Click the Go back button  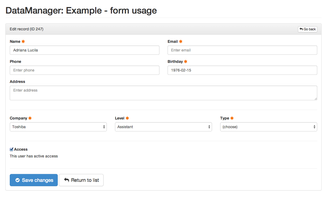307,29
